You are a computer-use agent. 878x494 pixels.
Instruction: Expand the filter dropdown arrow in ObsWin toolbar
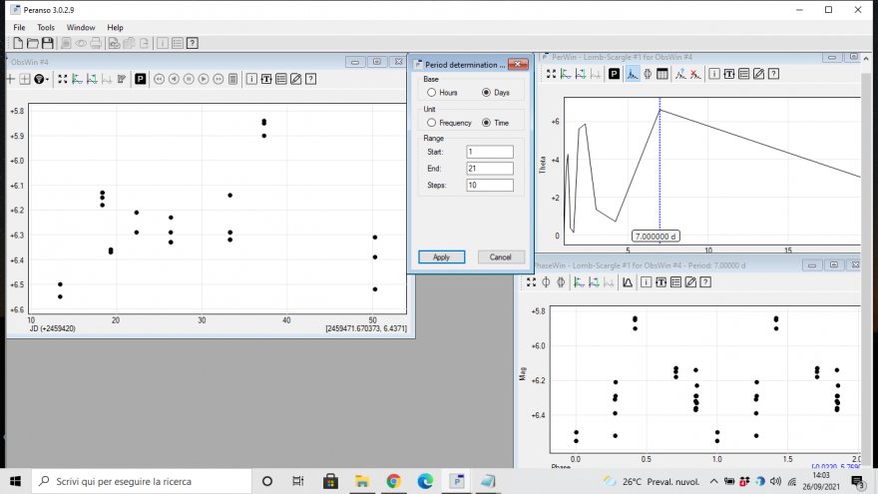click(x=47, y=79)
